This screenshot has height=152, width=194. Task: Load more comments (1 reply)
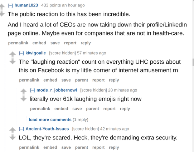50,119
